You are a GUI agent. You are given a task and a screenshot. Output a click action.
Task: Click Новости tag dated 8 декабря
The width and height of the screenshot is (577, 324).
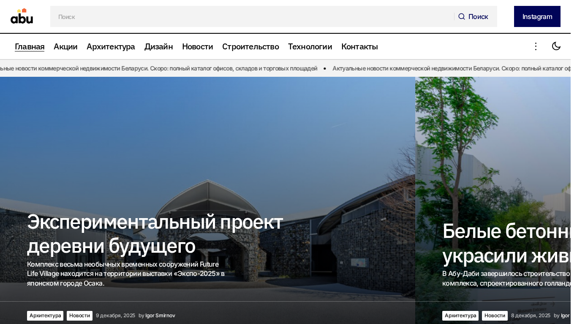495,316
